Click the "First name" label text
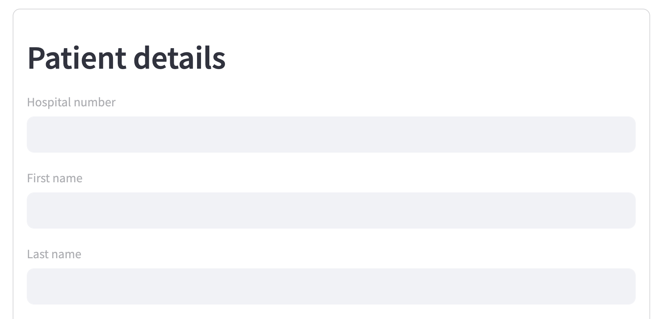Viewport: 665px width, 319px height. click(55, 178)
